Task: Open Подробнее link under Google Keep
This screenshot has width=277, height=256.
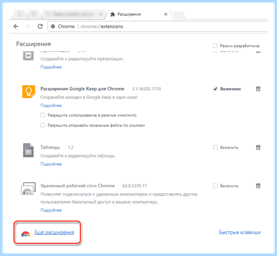Action: pyautogui.click(x=51, y=106)
